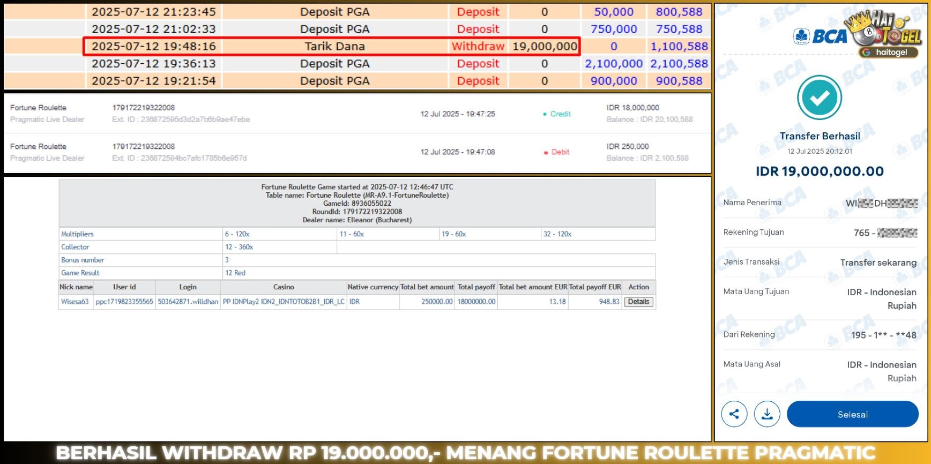Click Balance : IDR 20,100,588
The width and height of the screenshot is (931, 464).
click(650, 119)
